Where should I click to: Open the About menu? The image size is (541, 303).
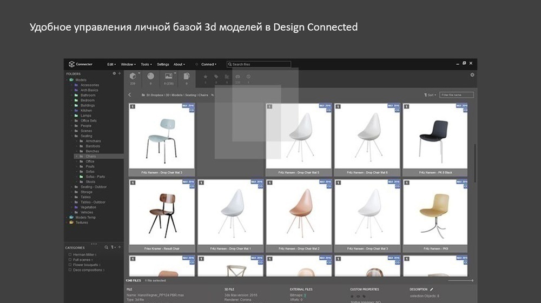coord(179,64)
